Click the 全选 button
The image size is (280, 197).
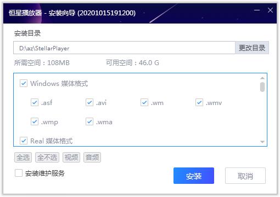(23, 158)
